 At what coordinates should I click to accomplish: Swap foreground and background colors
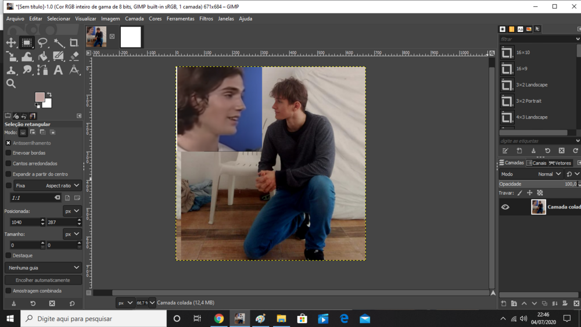pyautogui.click(x=49, y=94)
